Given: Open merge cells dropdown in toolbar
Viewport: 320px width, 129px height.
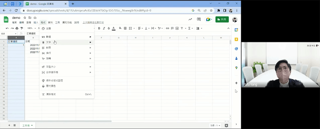Looking at the screenshot, I should (131, 28).
